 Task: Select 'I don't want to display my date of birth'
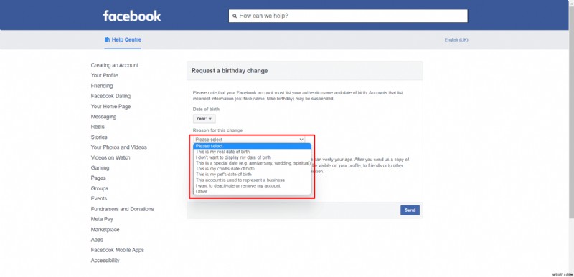[x=253, y=157]
